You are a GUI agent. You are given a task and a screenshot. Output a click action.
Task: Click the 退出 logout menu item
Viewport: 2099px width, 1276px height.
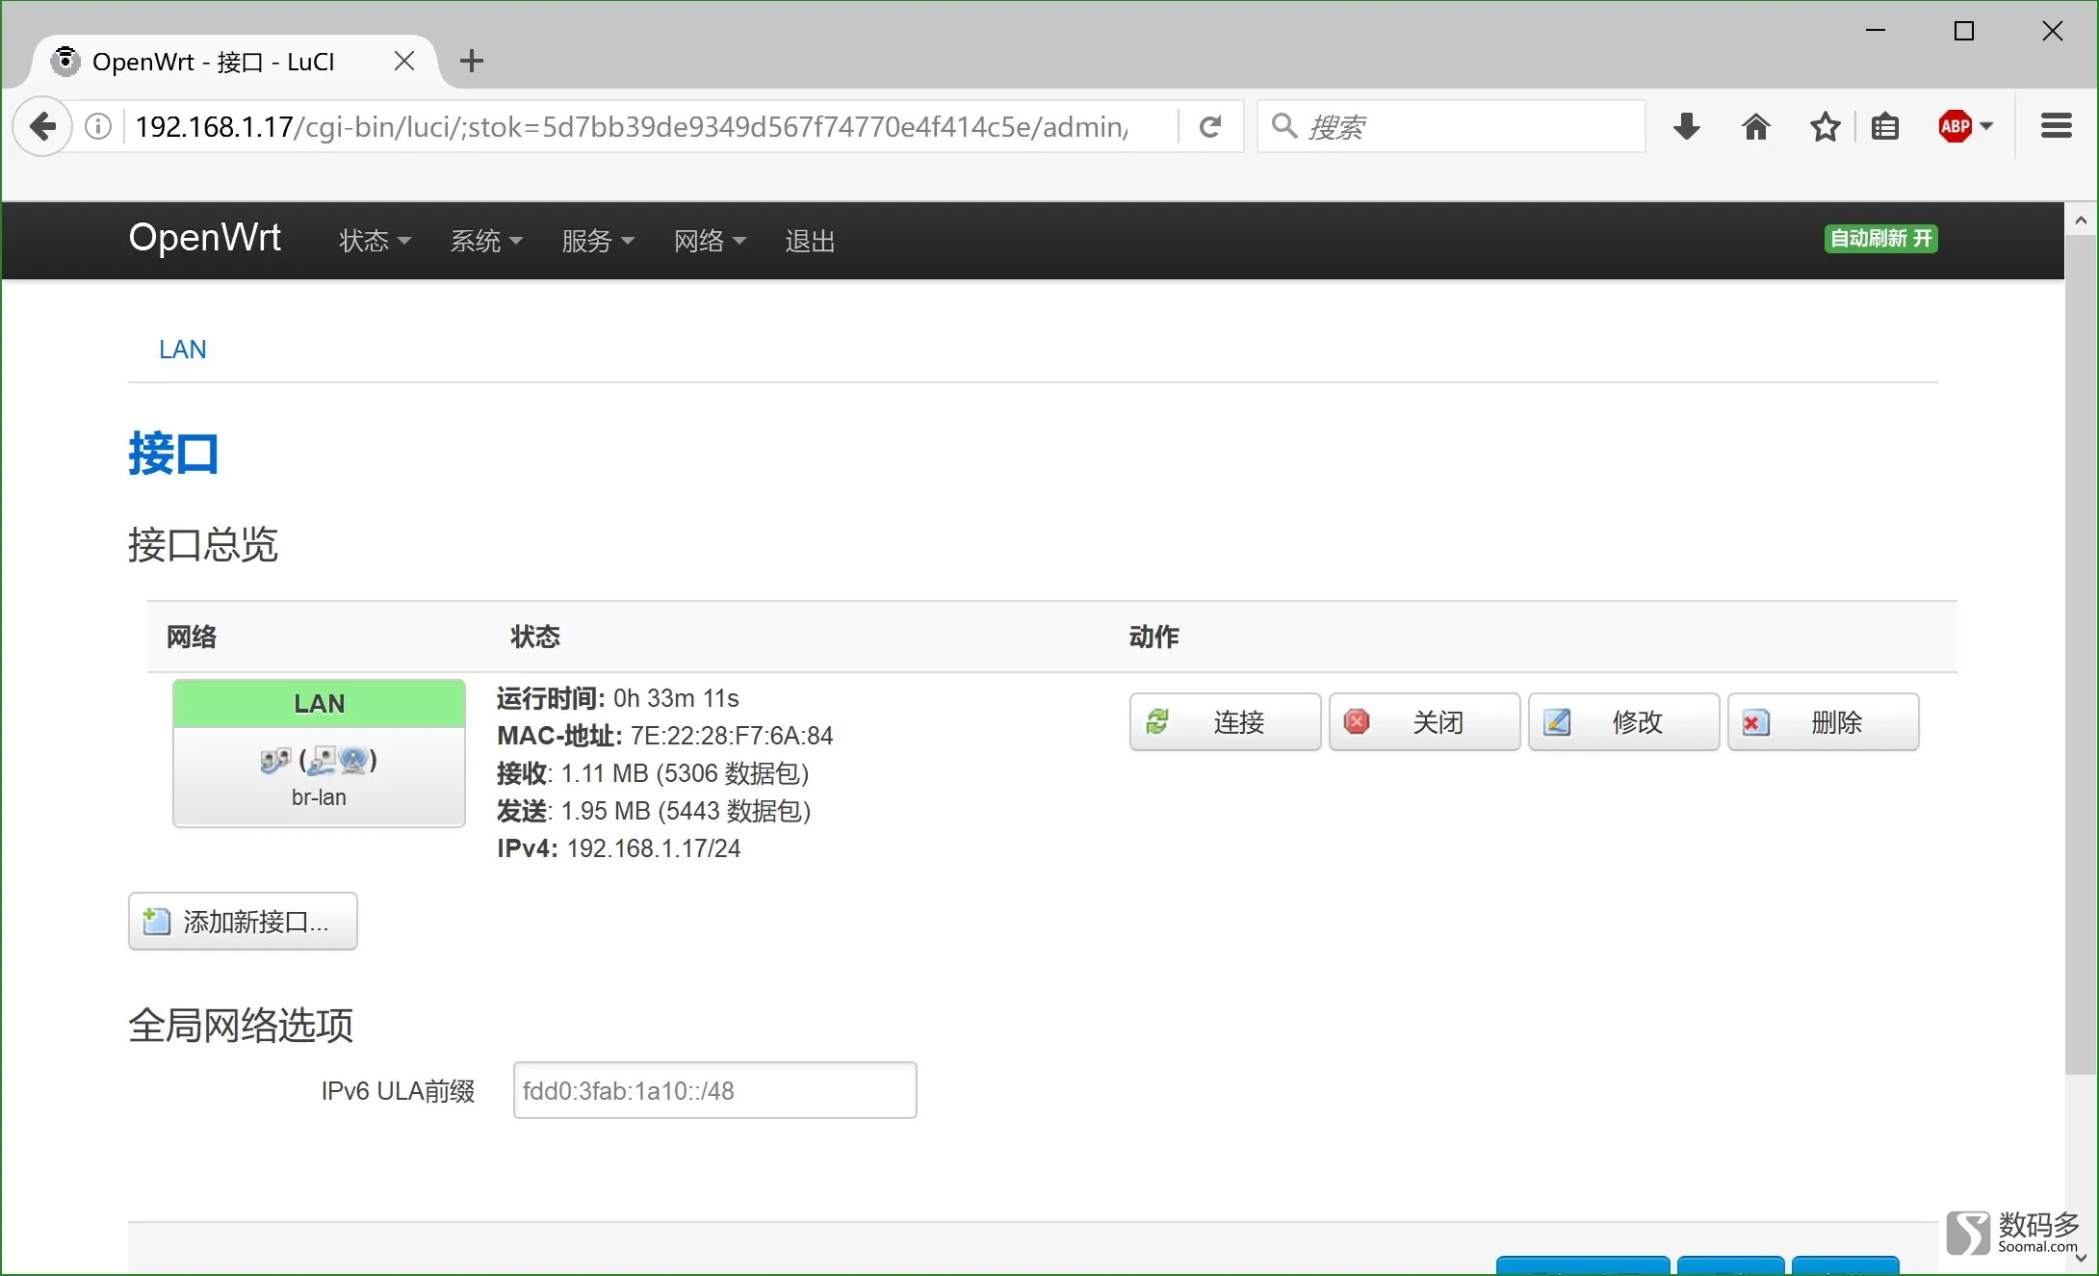pos(810,241)
